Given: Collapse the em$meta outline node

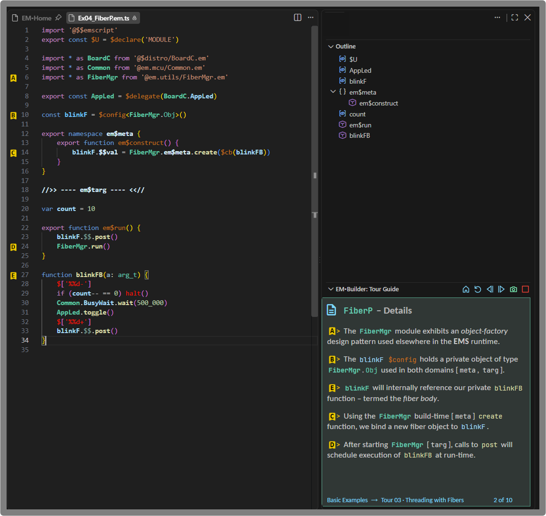Looking at the screenshot, I should (333, 92).
